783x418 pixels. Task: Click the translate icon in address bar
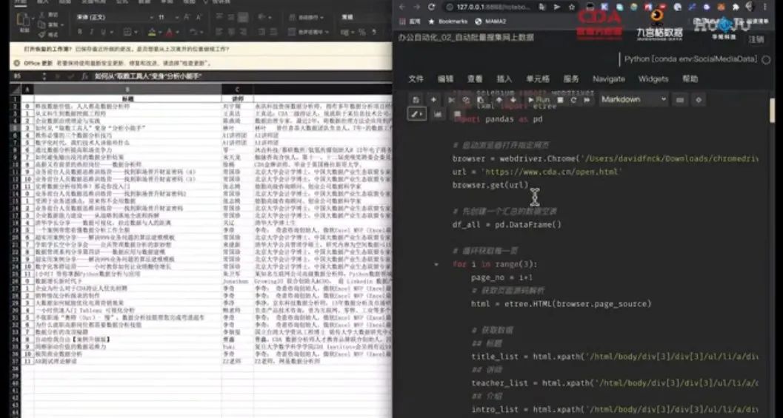coord(542,7)
